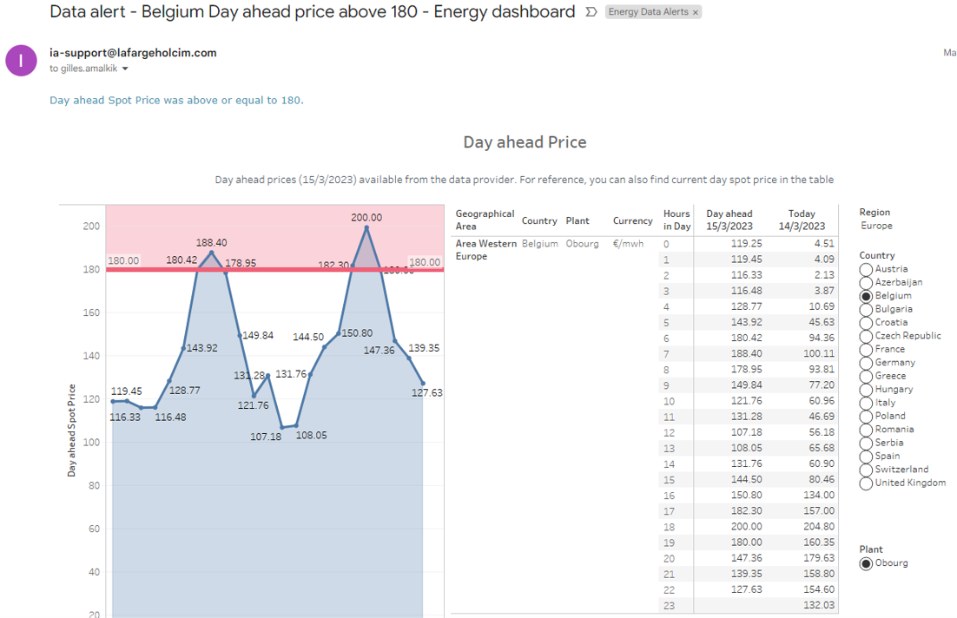Screen dimensions: 957x618
Task: Click the importance marker icon beside subject
Action: [591, 11]
